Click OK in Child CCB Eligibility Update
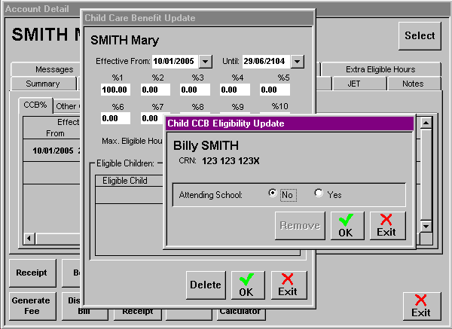Image resolution: width=452 pixels, height=329 pixels. coord(347,225)
